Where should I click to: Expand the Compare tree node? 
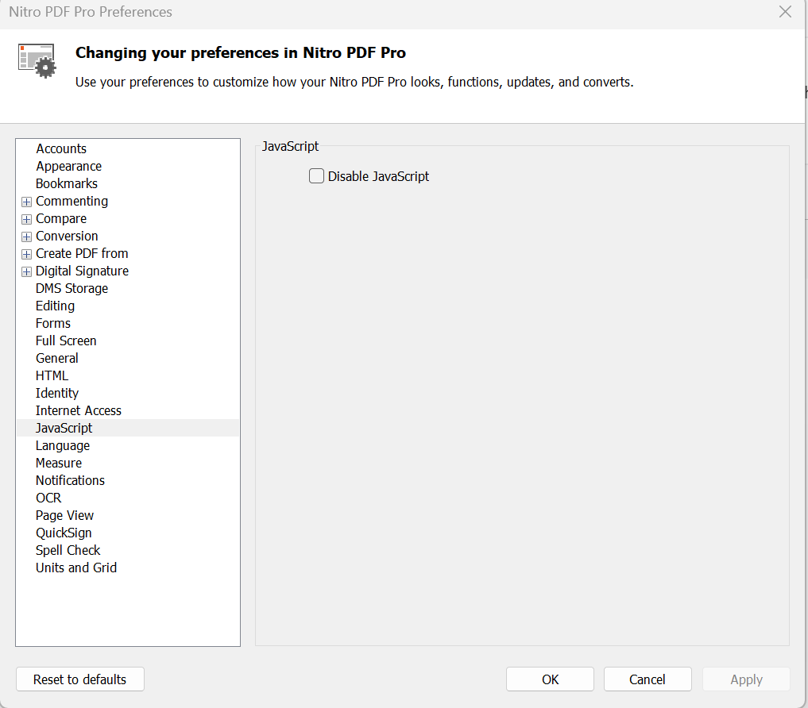[26, 219]
